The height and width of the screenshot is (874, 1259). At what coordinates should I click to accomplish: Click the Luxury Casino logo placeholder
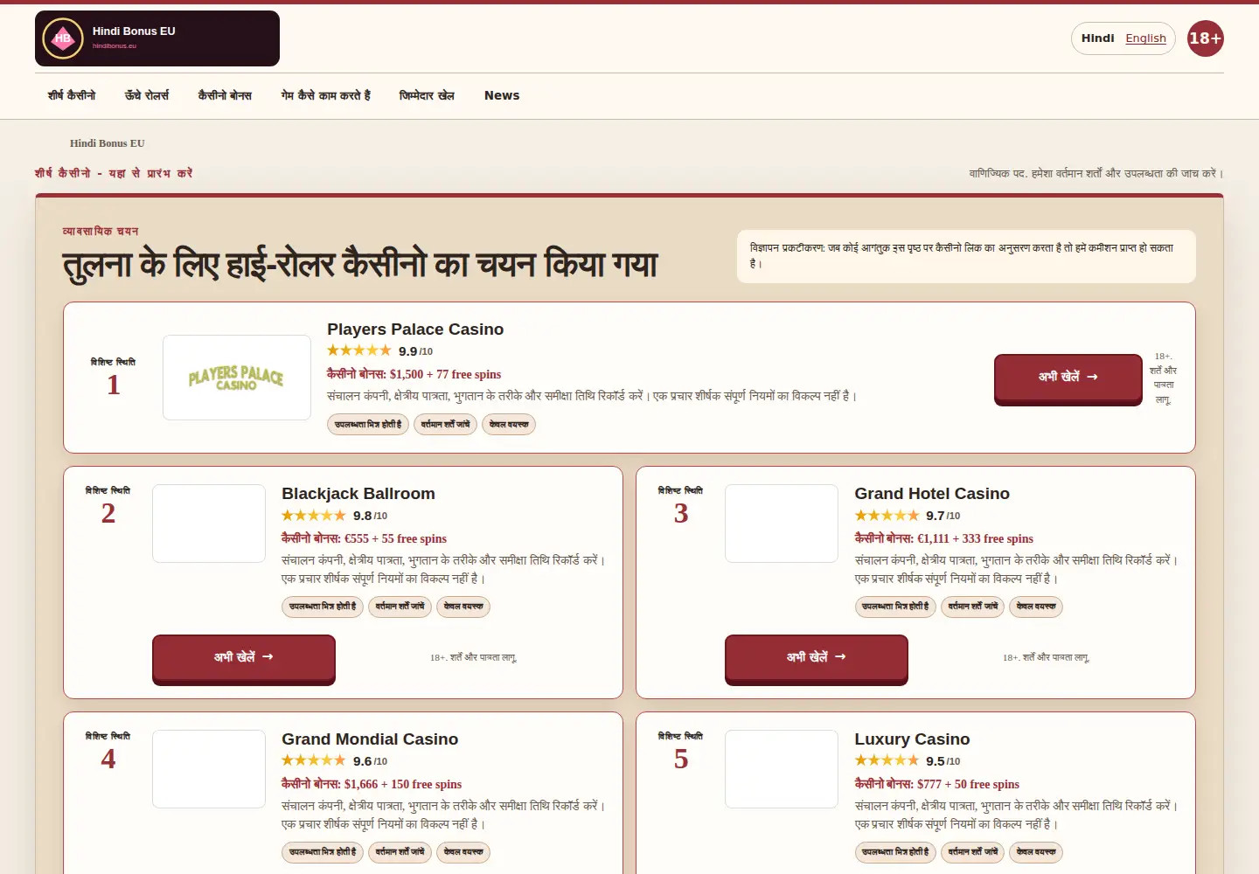[782, 769]
